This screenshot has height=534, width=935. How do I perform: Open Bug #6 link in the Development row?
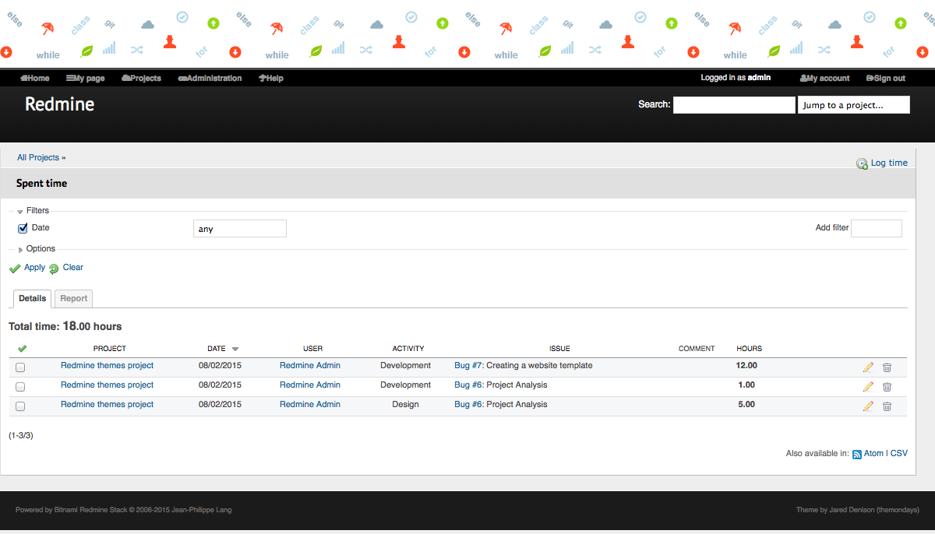tap(469, 385)
